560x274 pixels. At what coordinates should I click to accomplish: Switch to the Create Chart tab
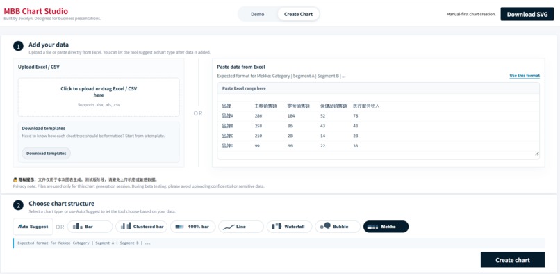pyautogui.click(x=298, y=15)
